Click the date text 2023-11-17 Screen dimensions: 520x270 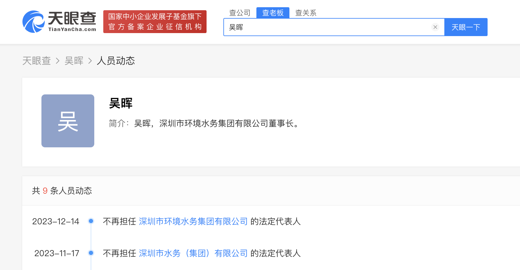coord(57,253)
